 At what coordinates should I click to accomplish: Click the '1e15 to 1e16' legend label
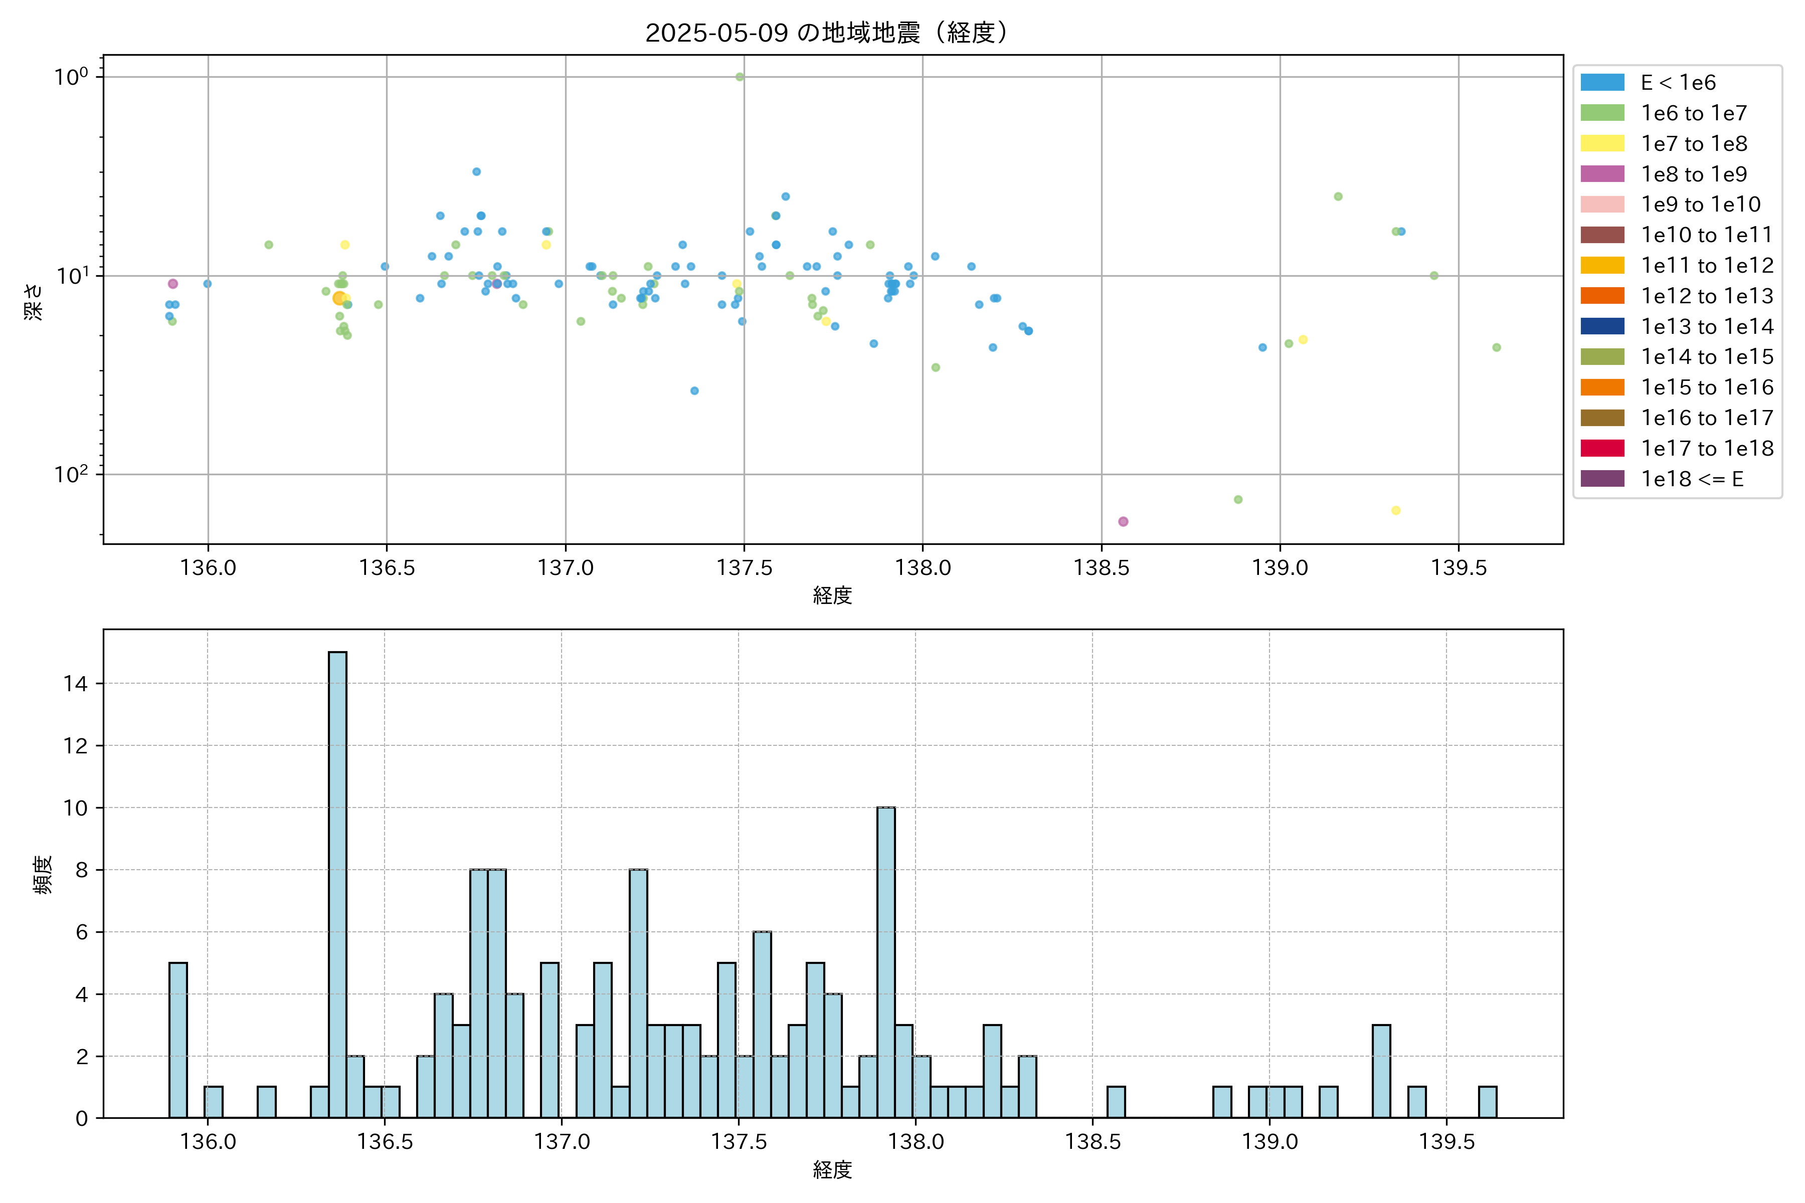pos(1707,387)
